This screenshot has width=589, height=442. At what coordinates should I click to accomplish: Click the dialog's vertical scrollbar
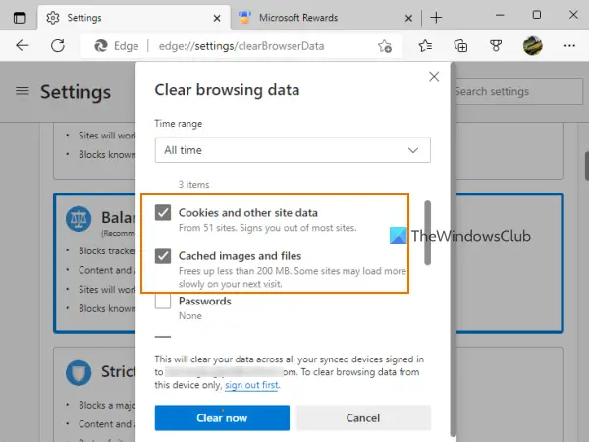pos(453,249)
